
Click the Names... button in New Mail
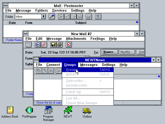[110, 52]
